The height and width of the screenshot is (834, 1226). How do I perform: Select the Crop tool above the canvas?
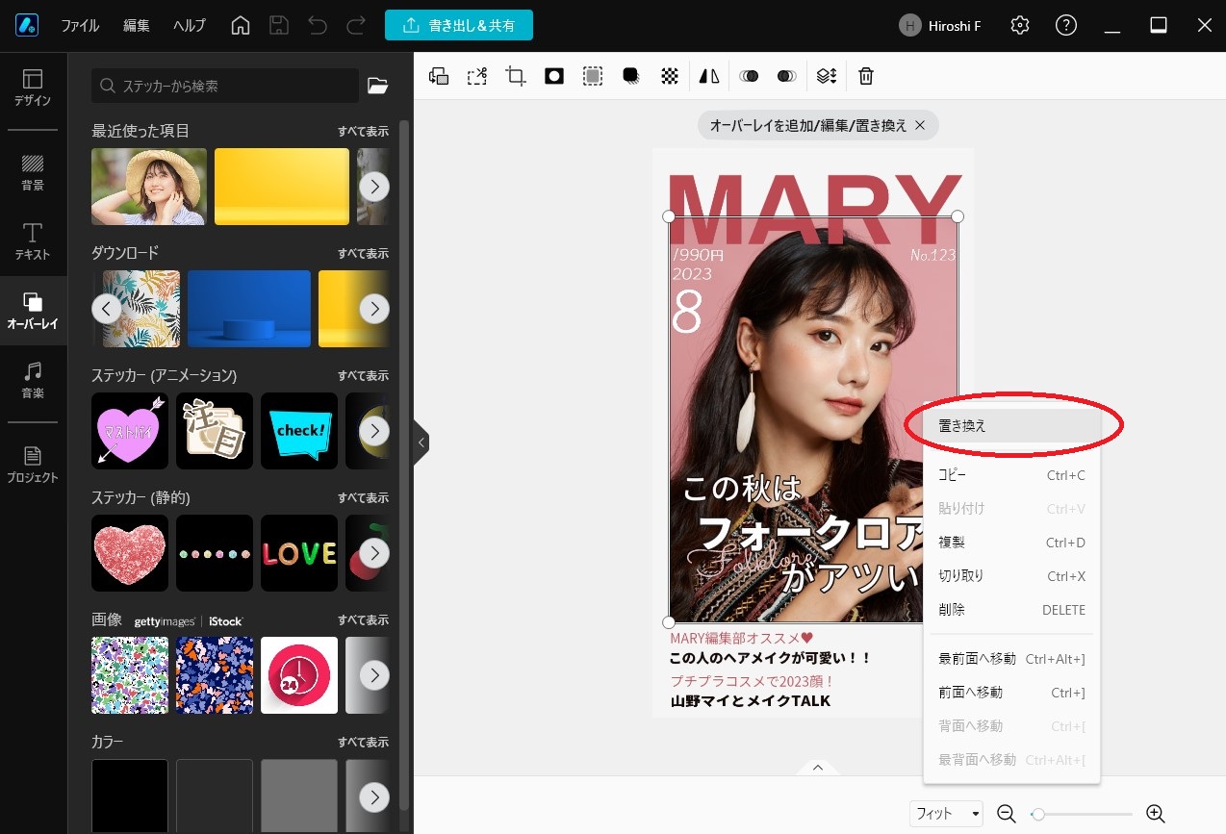coord(515,76)
